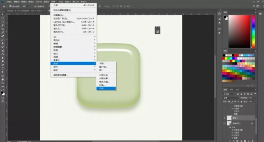Open the layer blend mode dropdown
The image size is (264, 142).
pyautogui.click(x=231, y=98)
